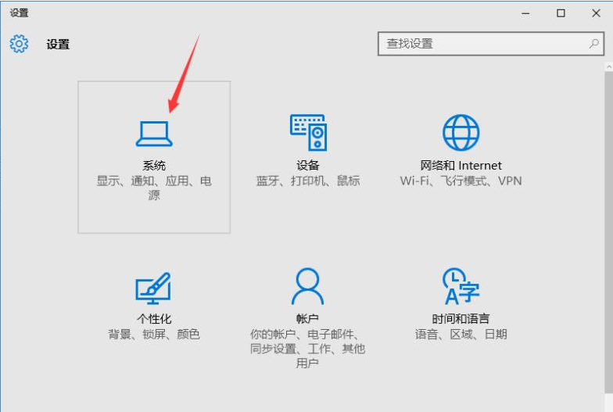
Task: Click the magnifier search icon
Action: (594, 44)
